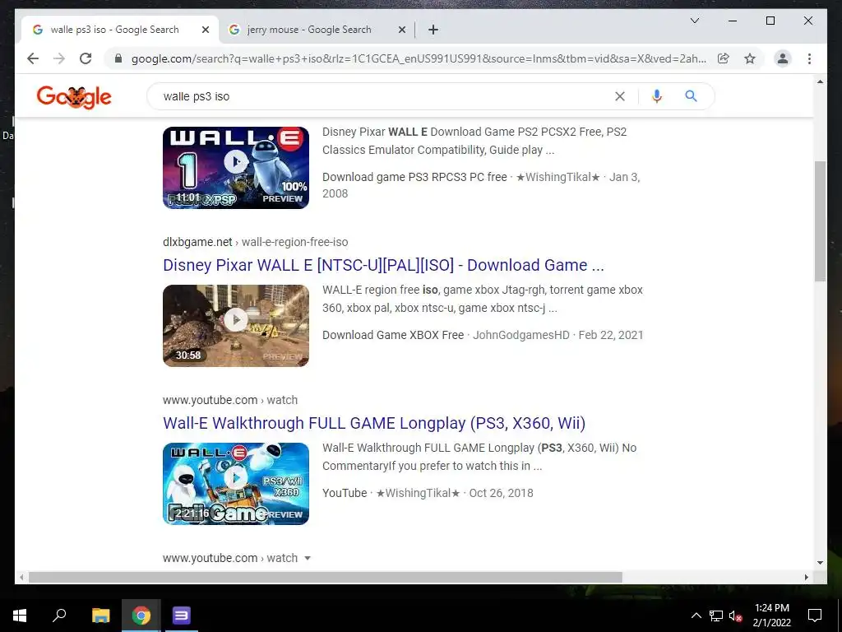
Task: Expand the dropdown arrow beside bottom youtube.com watch
Action: click(308, 559)
